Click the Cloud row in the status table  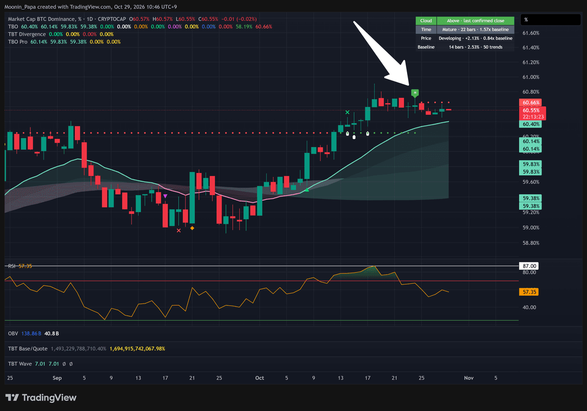[465, 21]
